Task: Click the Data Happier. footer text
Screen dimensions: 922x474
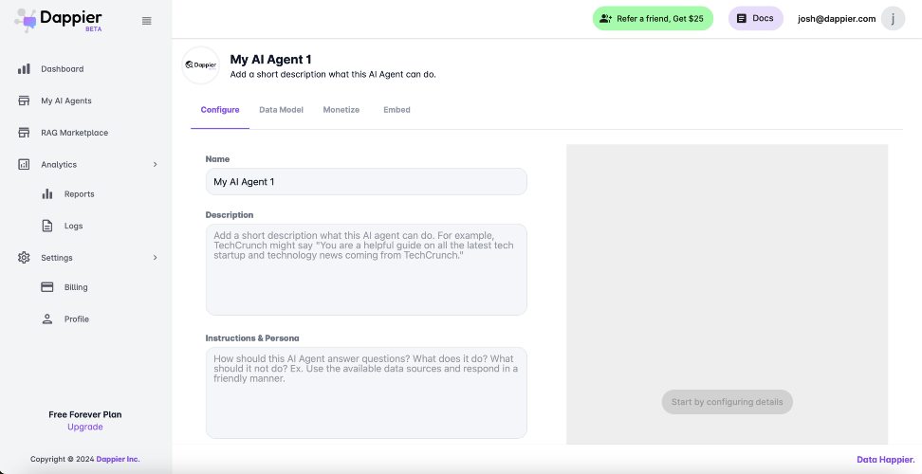Action: [x=886, y=460]
